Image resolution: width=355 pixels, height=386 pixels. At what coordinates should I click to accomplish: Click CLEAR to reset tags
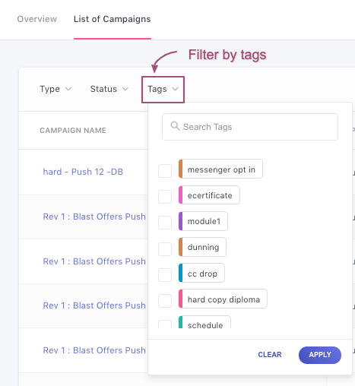click(x=270, y=355)
